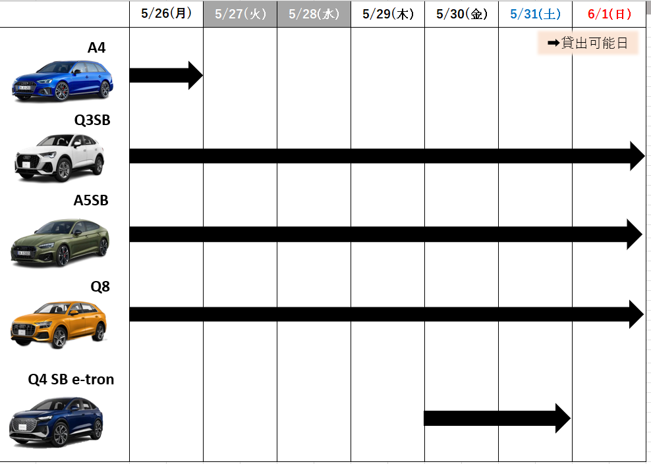The image size is (651, 464).
Task: Select the grey 5/27(火) column header
Action: coord(240,14)
